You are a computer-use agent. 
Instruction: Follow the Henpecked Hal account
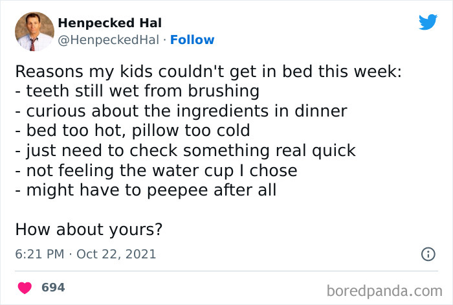192,40
